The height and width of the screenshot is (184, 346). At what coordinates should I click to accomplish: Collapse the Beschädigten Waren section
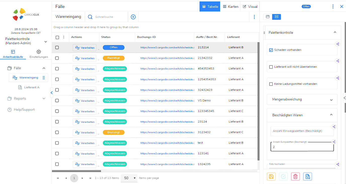[x=331, y=115]
